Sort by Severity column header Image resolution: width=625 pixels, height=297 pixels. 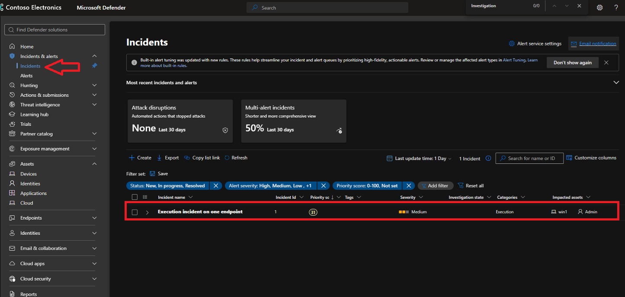point(408,197)
